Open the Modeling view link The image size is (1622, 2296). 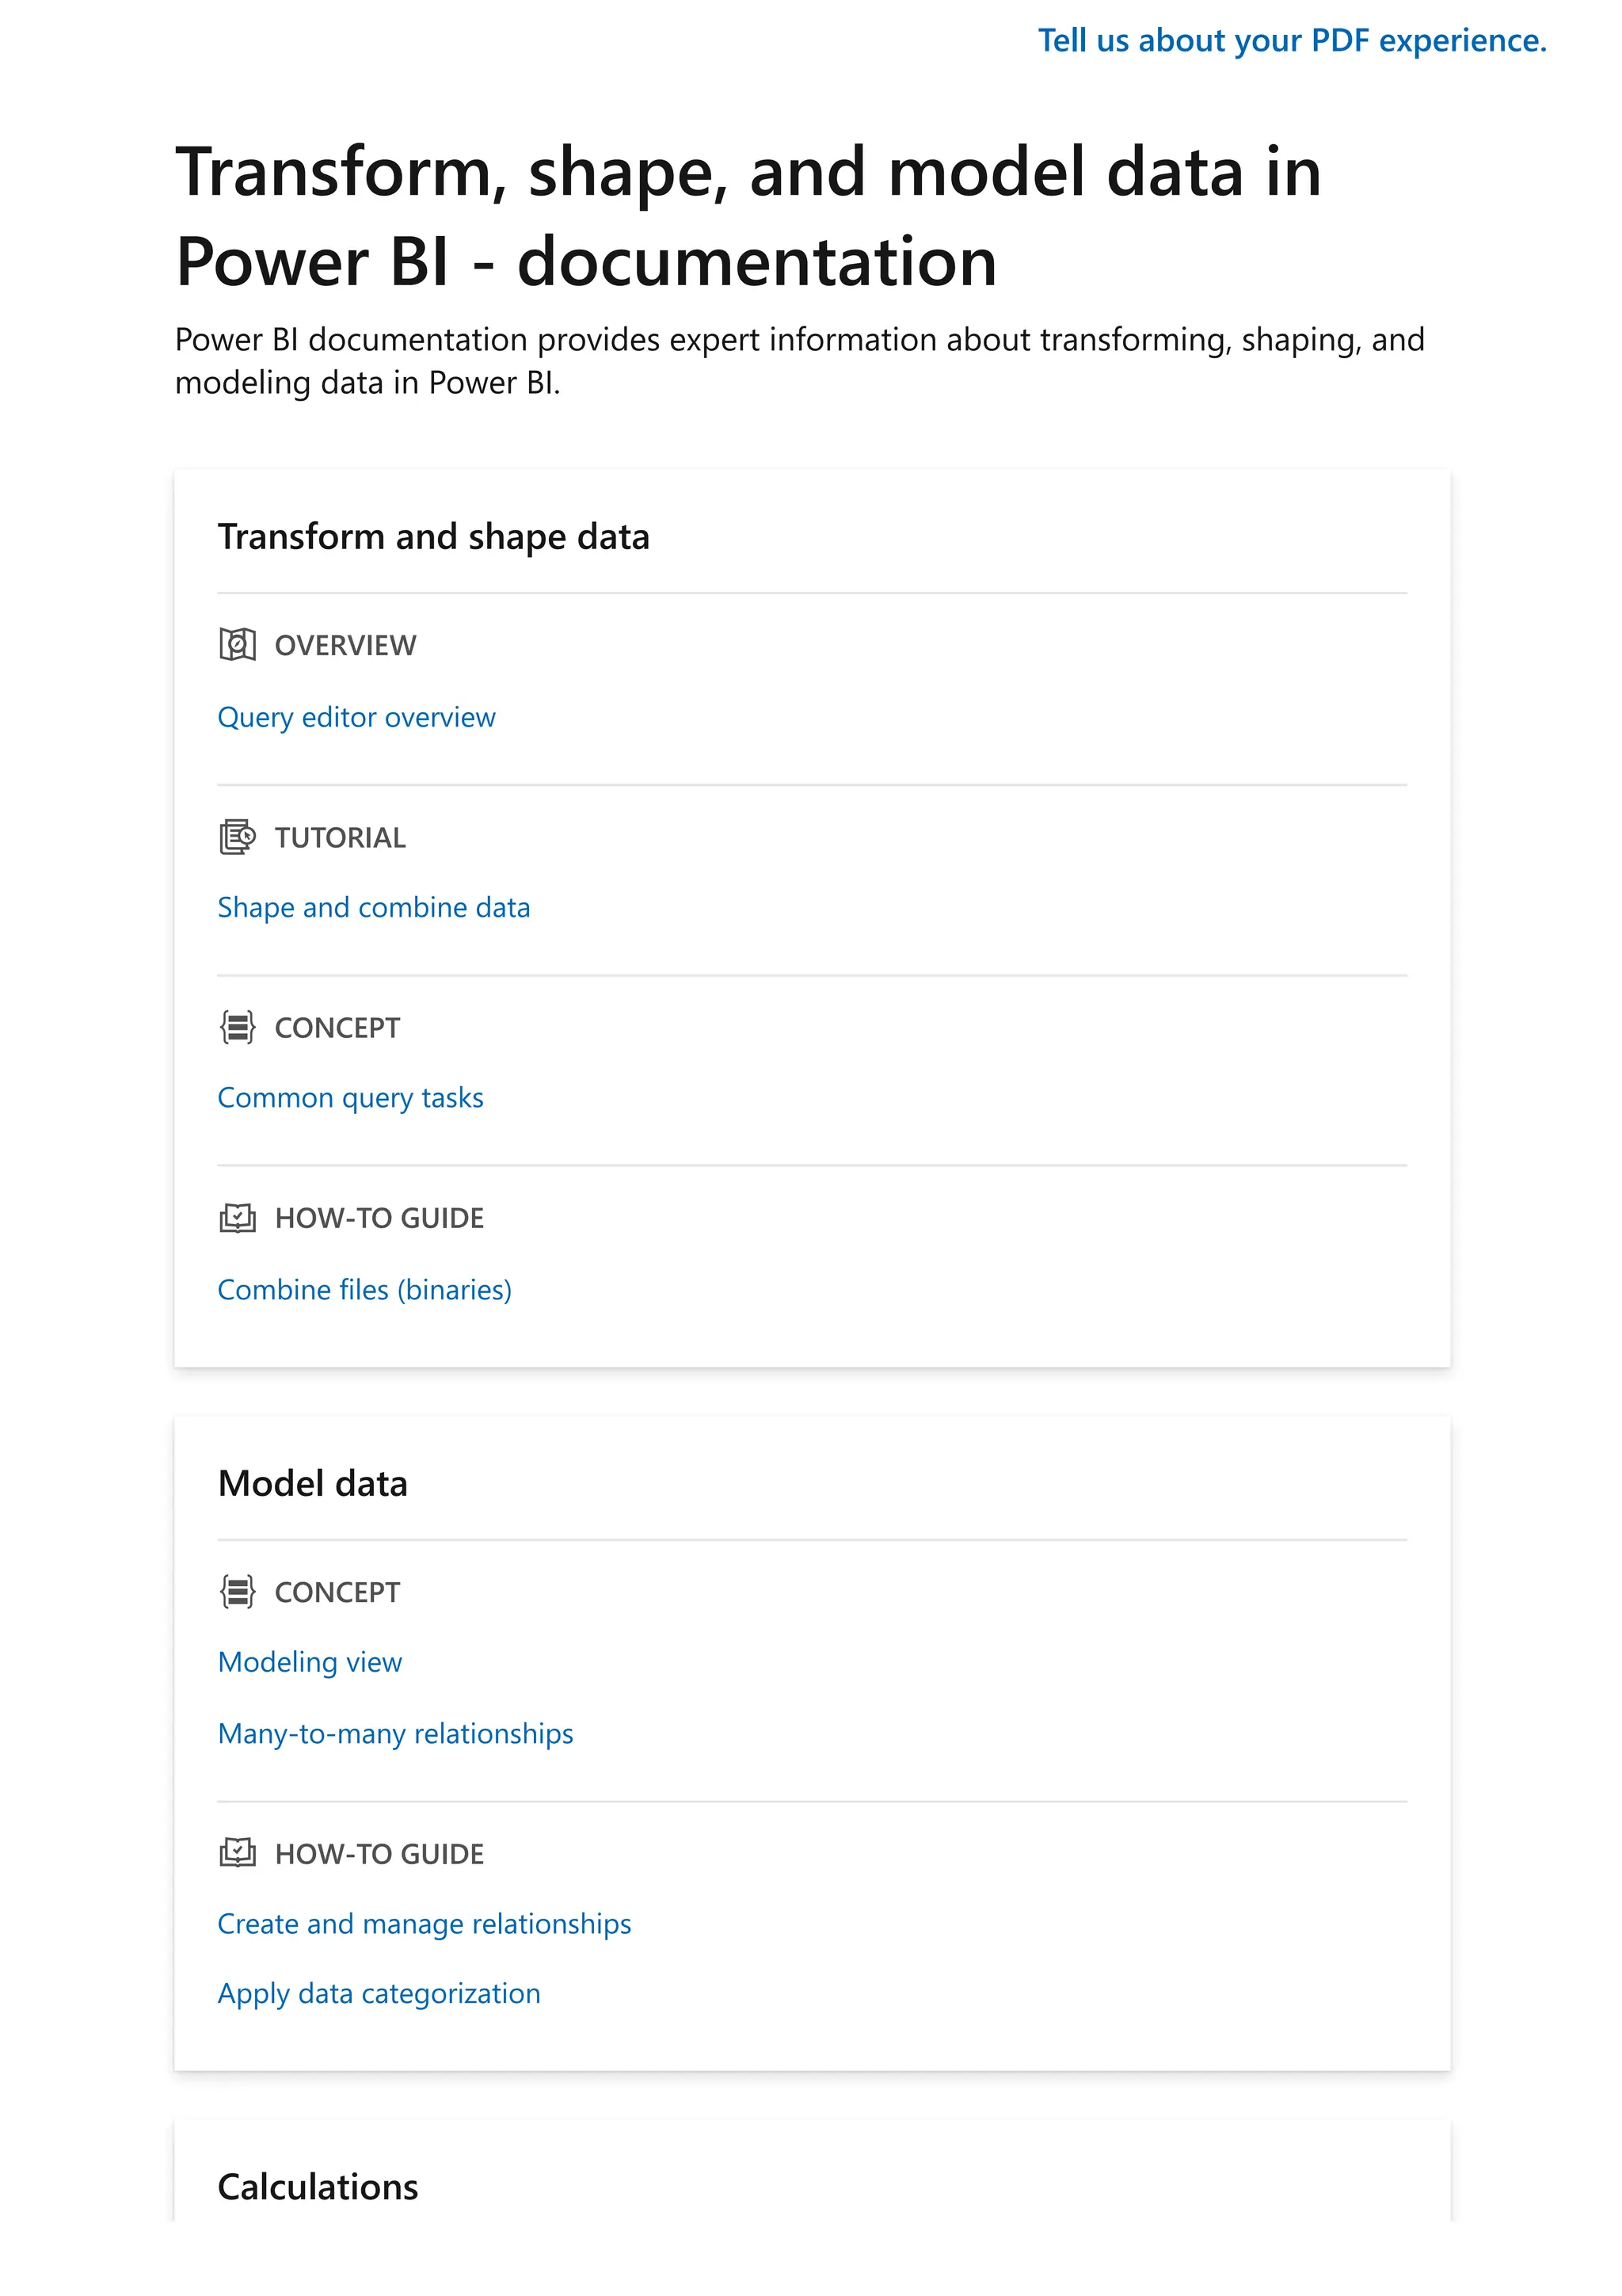click(x=310, y=1662)
